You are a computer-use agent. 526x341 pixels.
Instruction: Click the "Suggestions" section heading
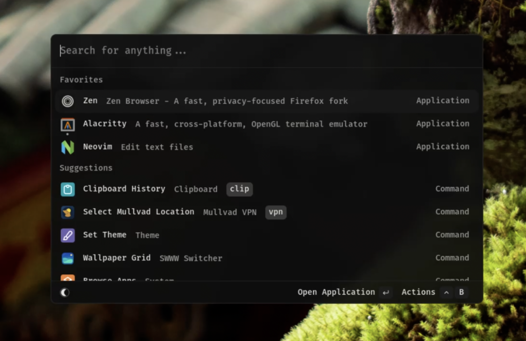86,168
